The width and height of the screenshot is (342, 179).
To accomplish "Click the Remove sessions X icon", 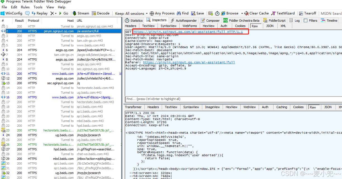I will coord(52,13).
